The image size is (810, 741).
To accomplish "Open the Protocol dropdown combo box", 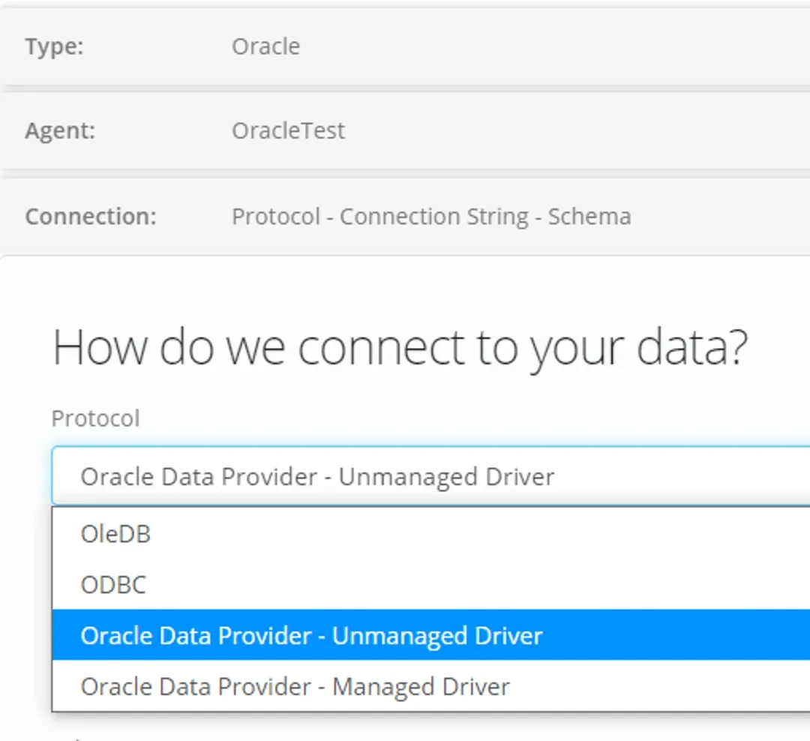I will 430,475.
